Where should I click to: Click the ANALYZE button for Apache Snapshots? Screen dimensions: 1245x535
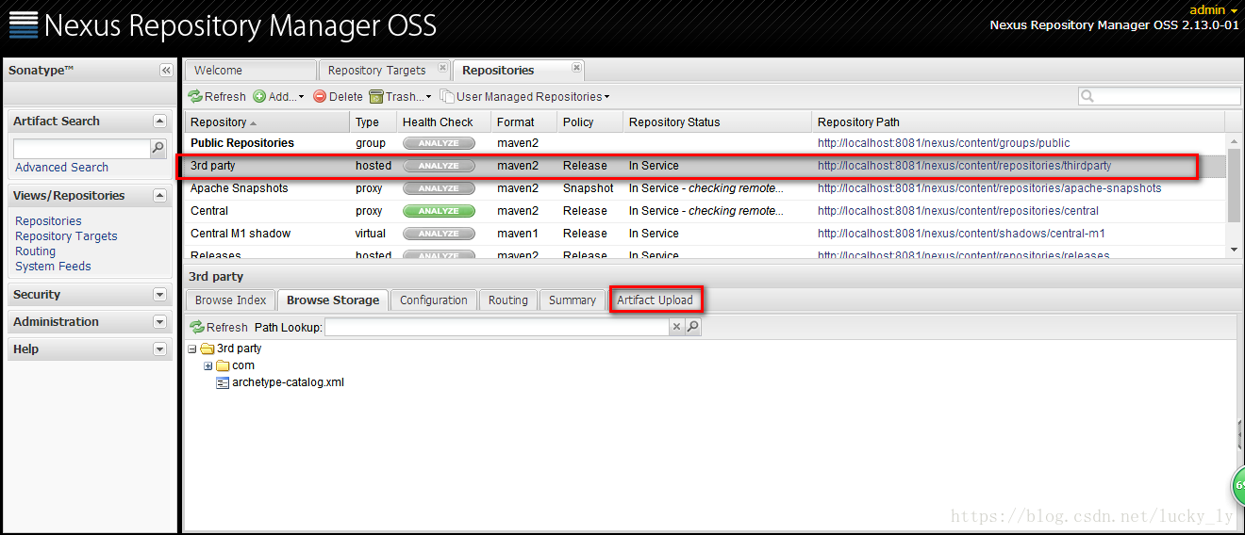439,188
